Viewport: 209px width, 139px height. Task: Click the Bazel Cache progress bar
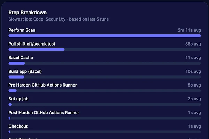104,63
